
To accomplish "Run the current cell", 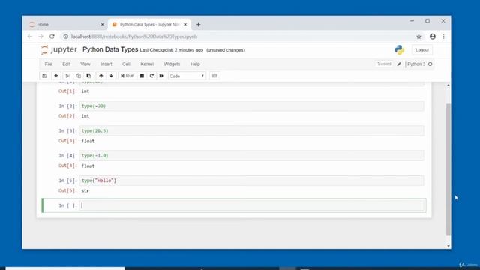I will pyautogui.click(x=127, y=76).
